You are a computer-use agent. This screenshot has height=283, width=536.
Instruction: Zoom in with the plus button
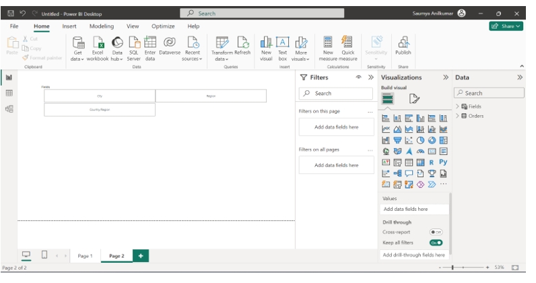[487, 268]
